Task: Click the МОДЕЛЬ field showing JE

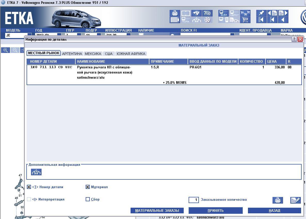Action: click(x=17, y=35)
